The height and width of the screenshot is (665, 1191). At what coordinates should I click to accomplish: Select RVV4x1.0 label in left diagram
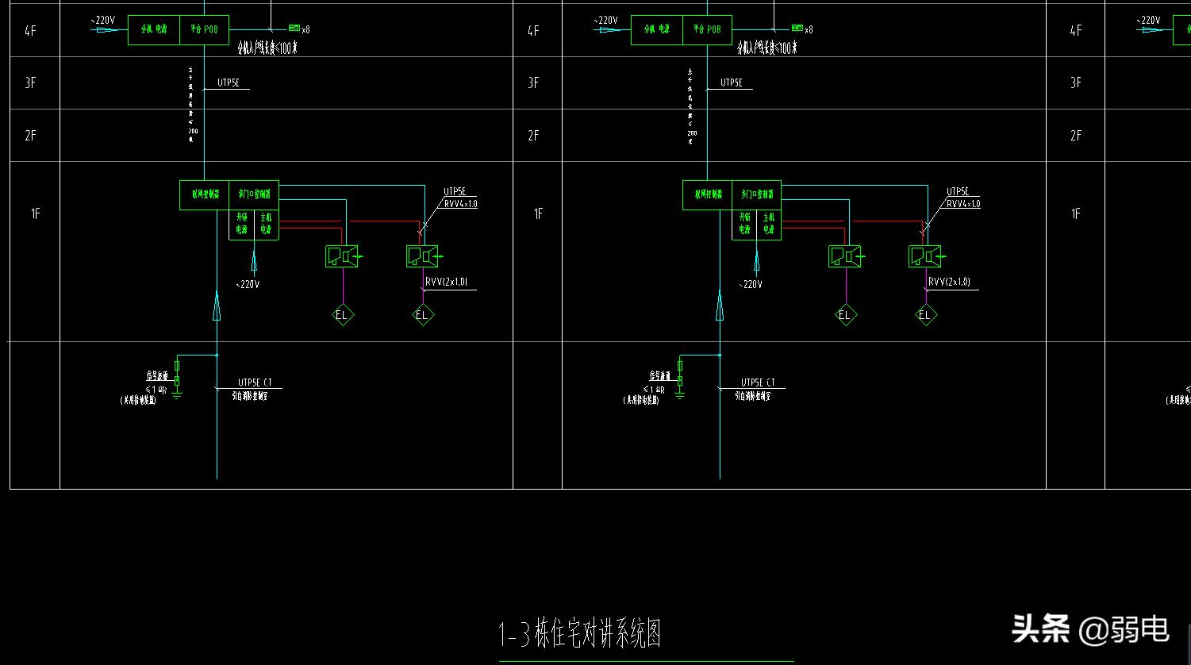(x=460, y=204)
